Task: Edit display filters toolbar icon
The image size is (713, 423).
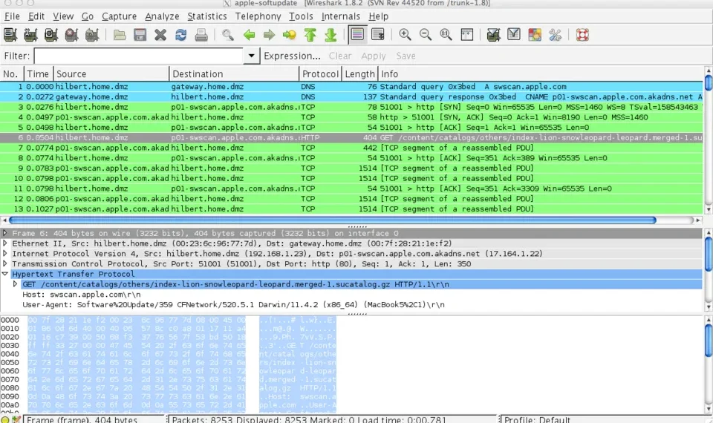Action: point(514,35)
